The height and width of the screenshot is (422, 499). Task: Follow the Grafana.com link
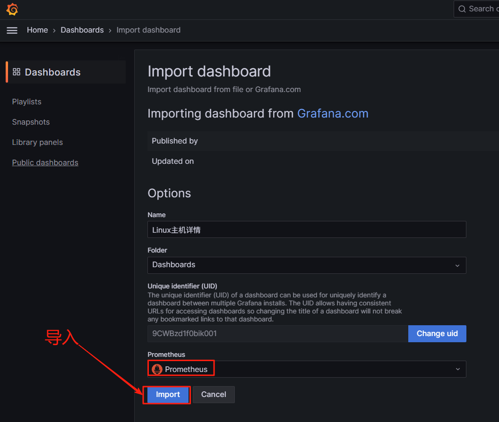point(333,114)
